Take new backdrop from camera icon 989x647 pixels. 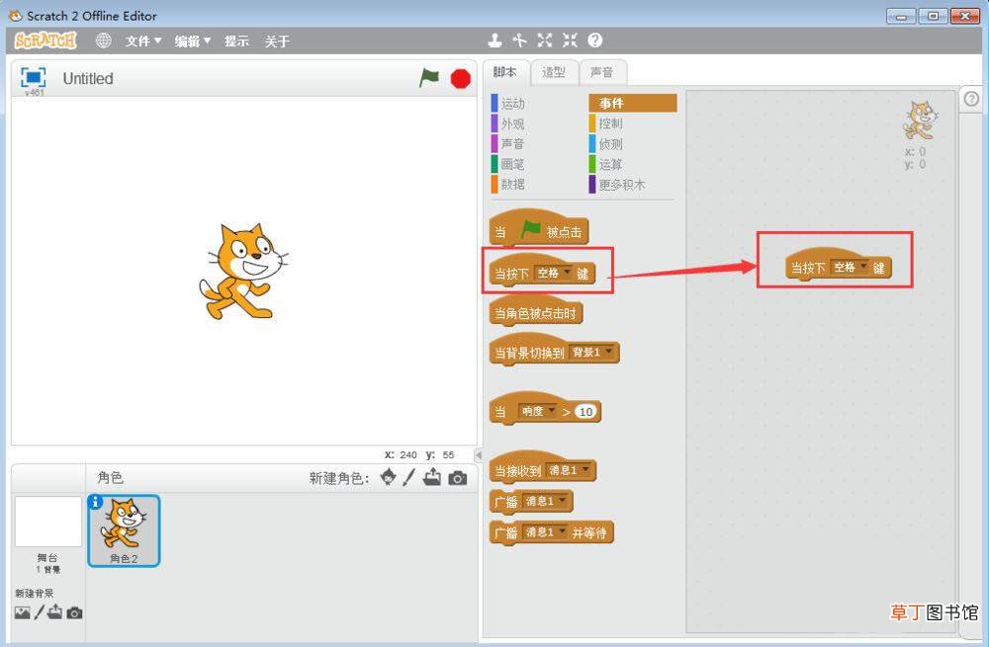tap(74, 612)
